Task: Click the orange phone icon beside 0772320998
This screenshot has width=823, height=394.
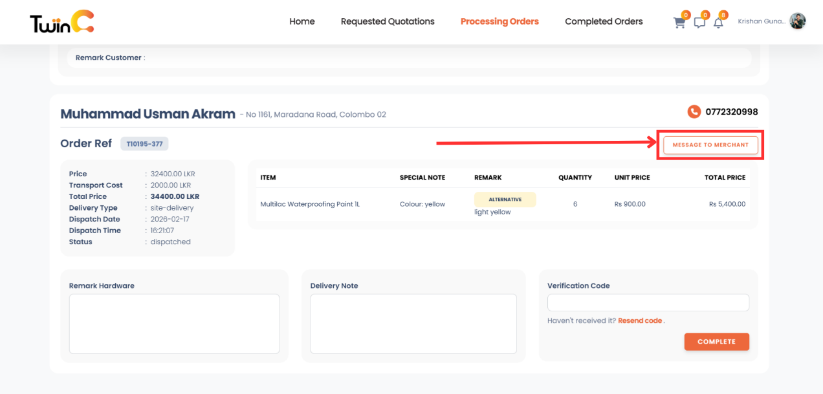Action: coord(694,112)
